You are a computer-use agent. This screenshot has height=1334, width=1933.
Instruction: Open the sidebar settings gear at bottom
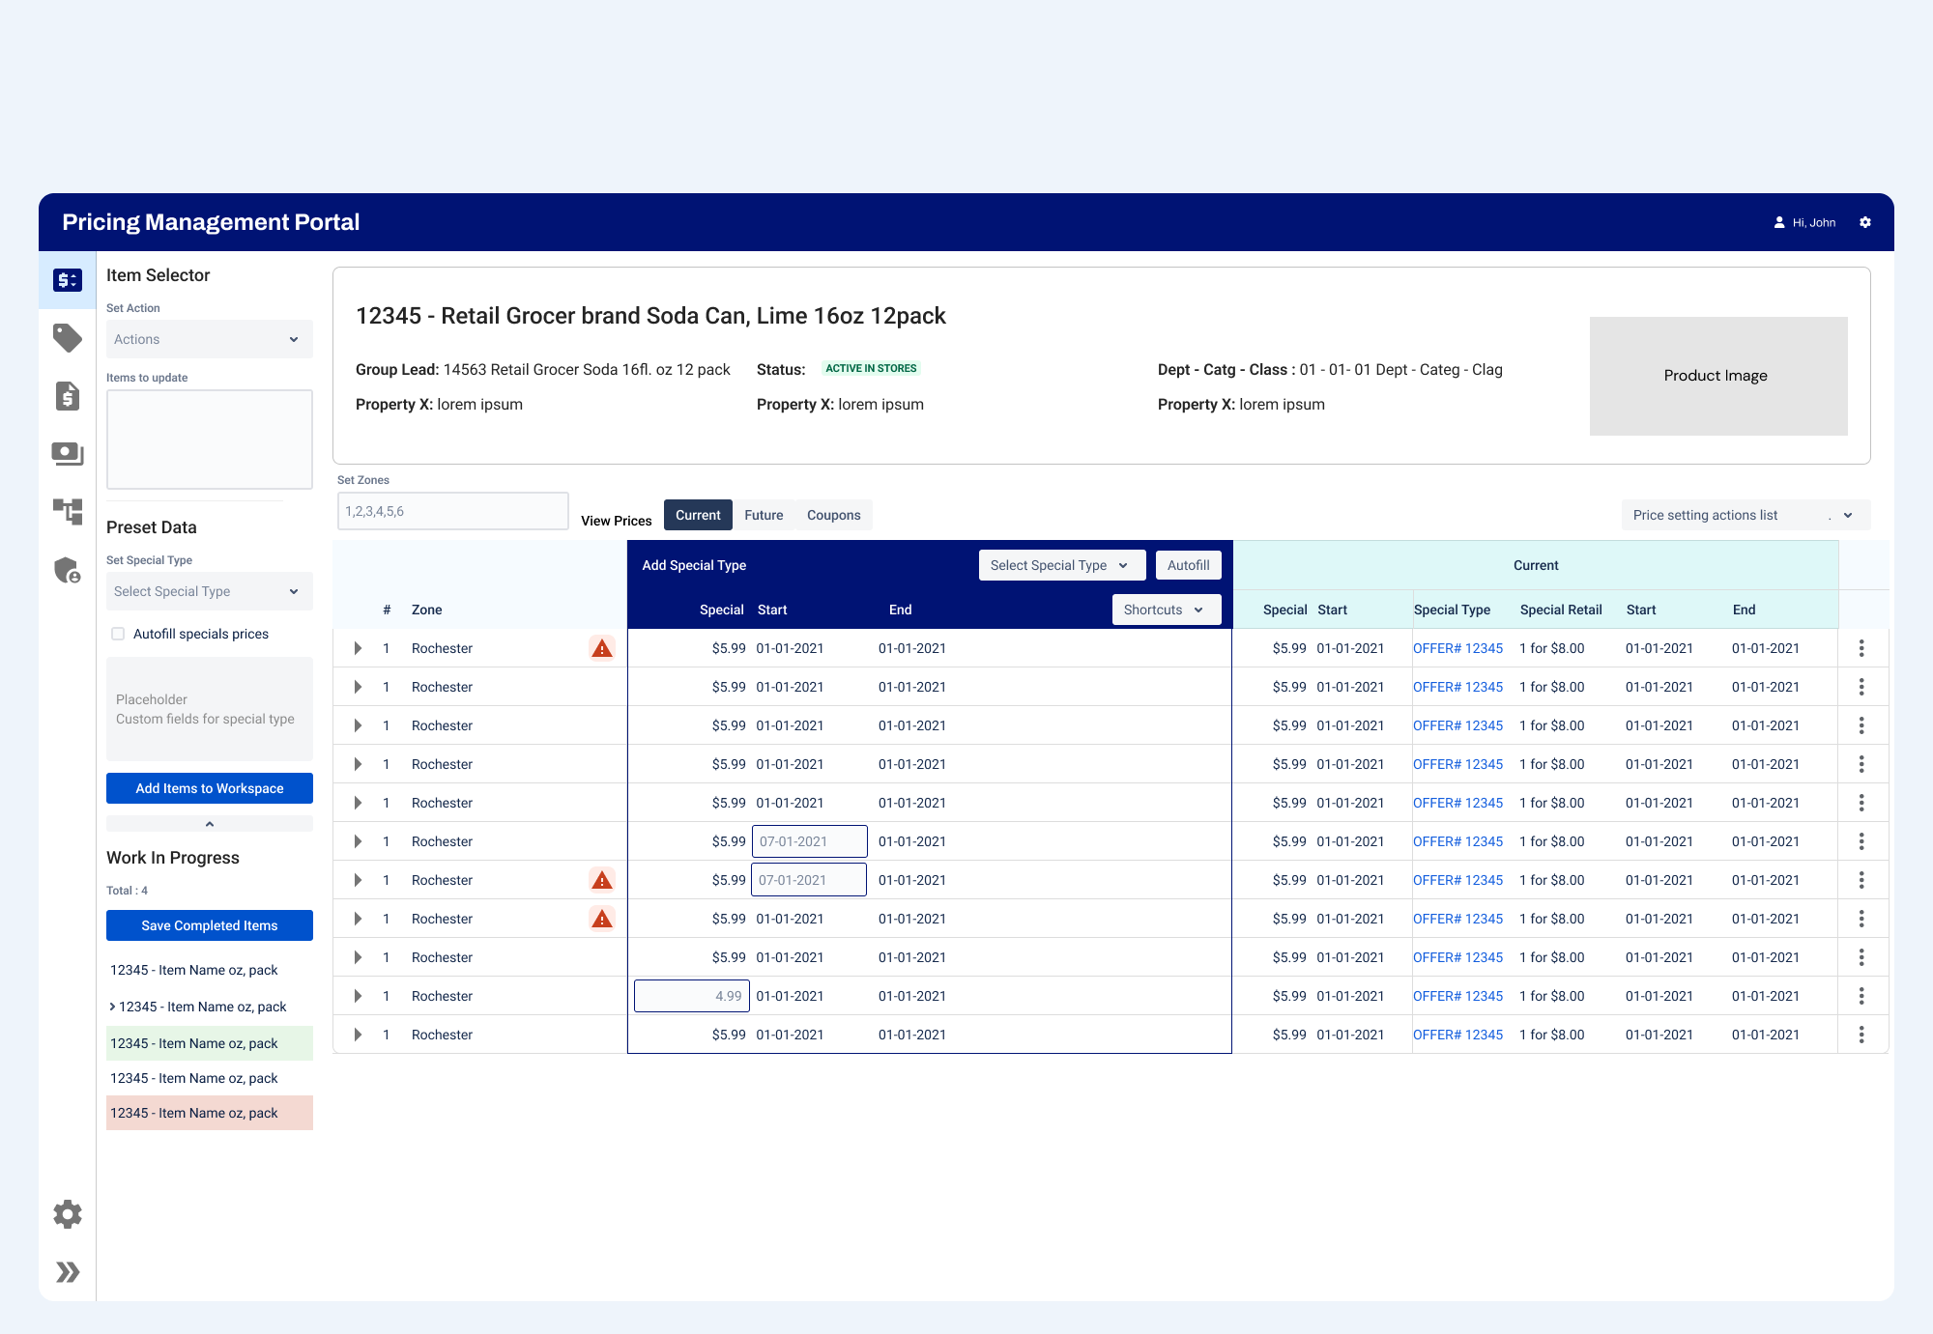68,1214
